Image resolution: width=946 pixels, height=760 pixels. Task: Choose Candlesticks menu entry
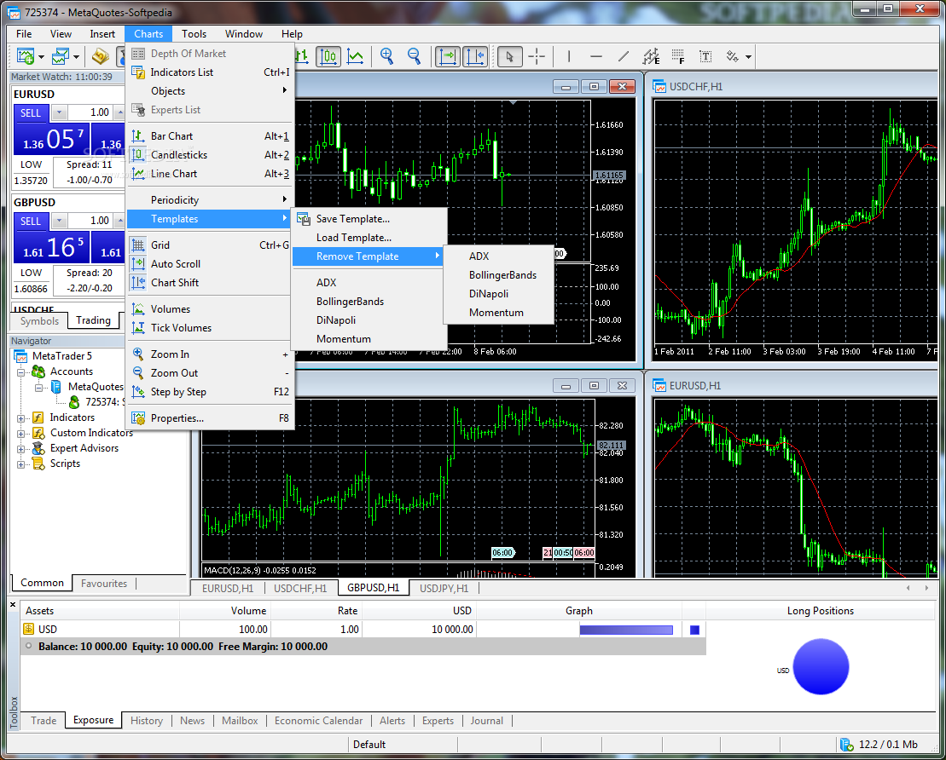coord(211,155)
